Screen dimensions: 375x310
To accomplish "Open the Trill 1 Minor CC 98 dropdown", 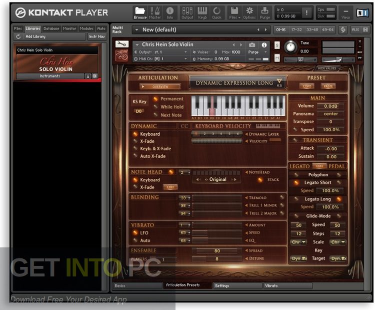I will (x=184, y=205).
